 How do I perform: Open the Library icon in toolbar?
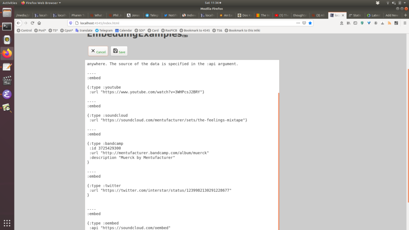coord(348,23)
